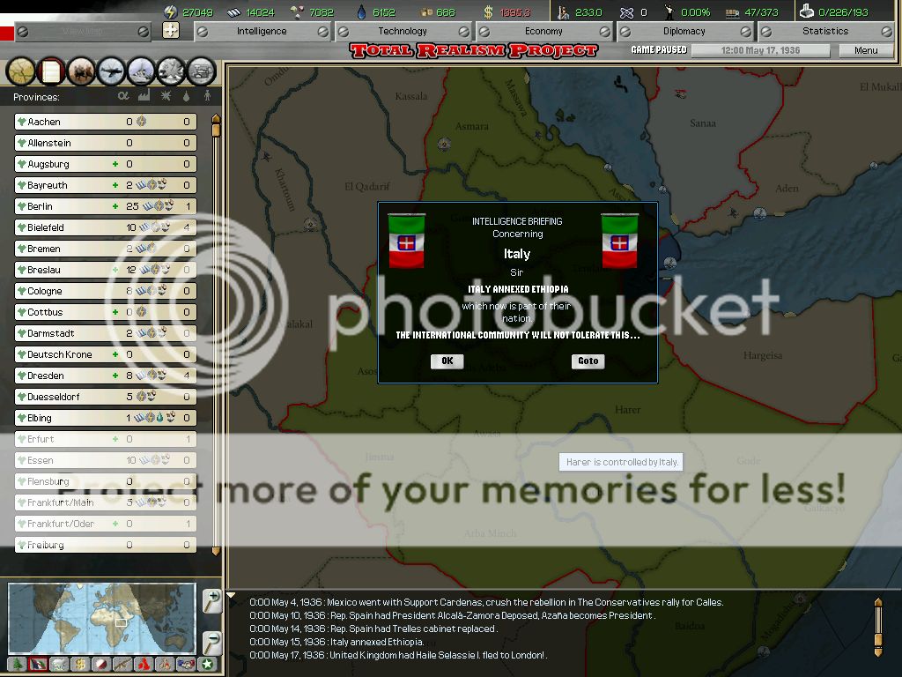Expand the message log with the arrow

[x=232, y=596]
